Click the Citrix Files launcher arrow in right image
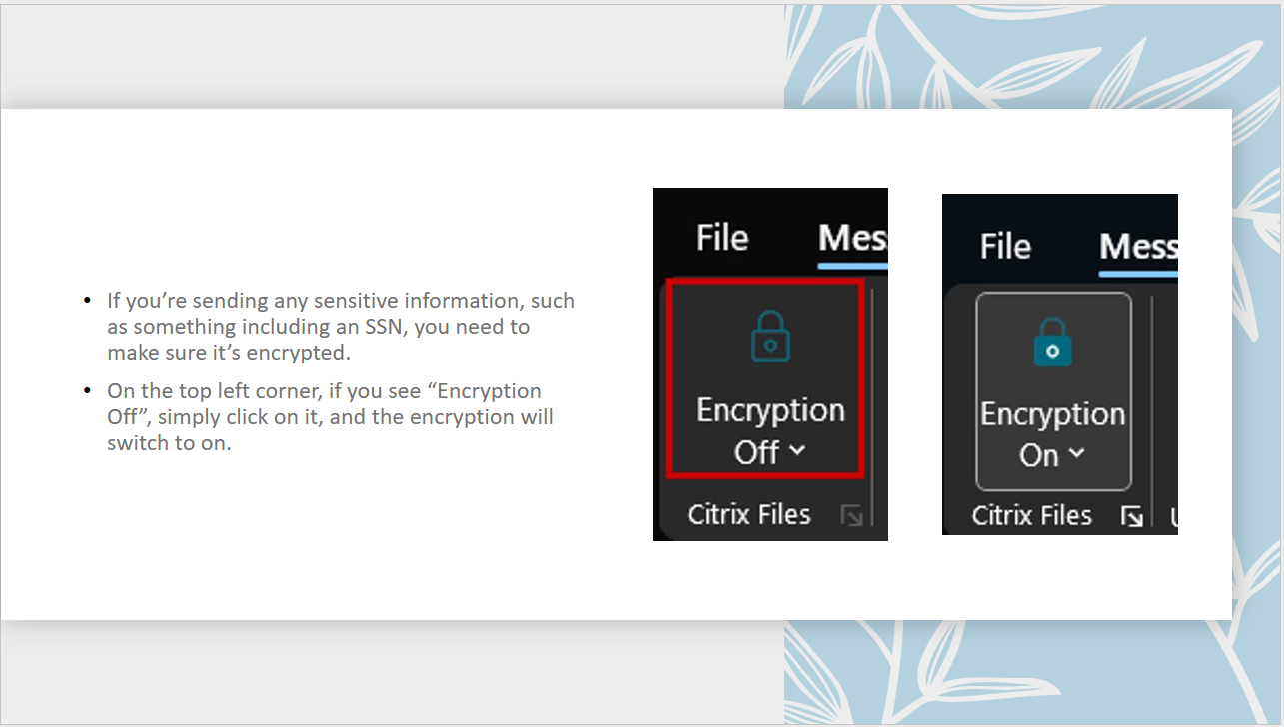 [x=1132, y=516]
